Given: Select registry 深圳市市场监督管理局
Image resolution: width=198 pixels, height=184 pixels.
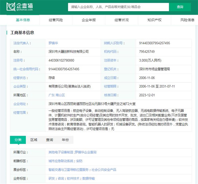Looking at the screenshot, I should pyautogui.click(x=154, y=69).
